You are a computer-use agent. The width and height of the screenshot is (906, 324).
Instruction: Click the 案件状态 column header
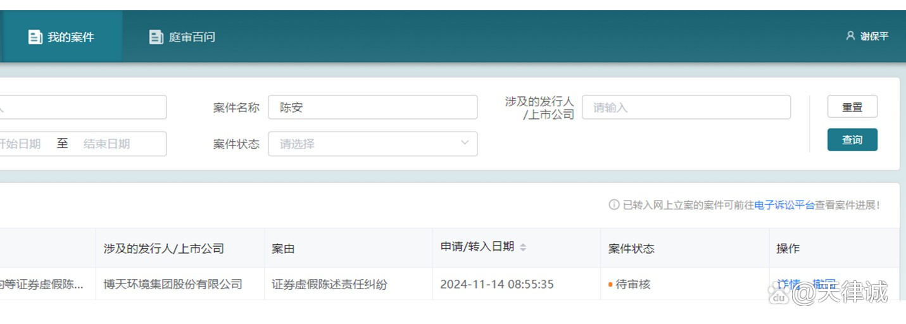click(x=685, y=248)
